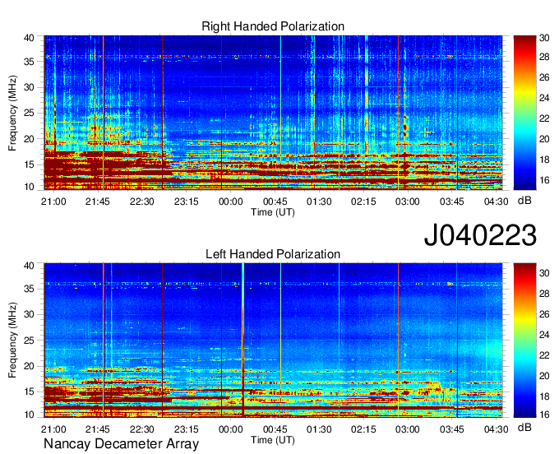Click the 22:30 tick on bottom time axis

[142, 429]
